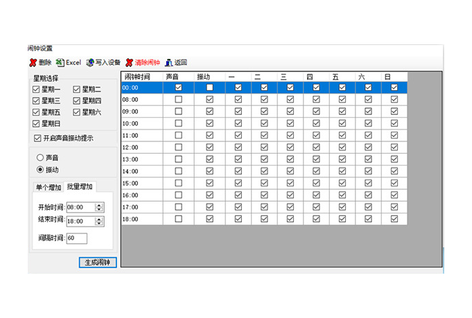Toggle 振动 checkbox in 18:00 row
The width and height of the screenshot is (472, 318).
209,219
